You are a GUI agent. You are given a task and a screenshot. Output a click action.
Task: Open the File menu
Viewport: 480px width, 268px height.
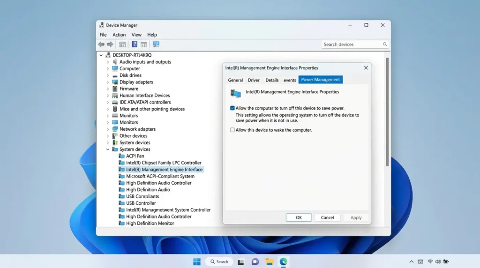click(x=103, y=35)
